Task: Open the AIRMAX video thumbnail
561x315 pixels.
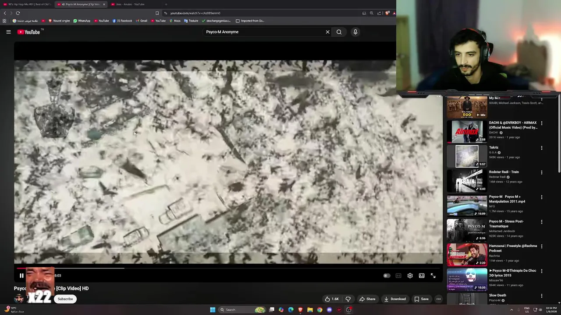Action: pos(467,132)
